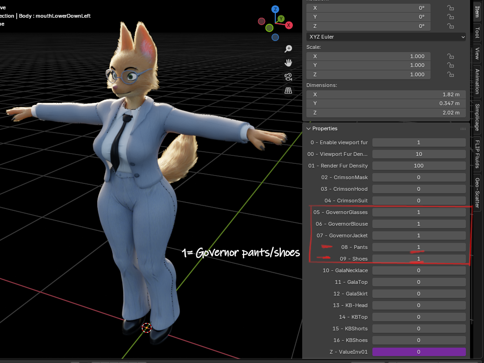Switch to the Tool sidebar tab
Image resolution: width=484 pixels, height=363 pixels.
coord(477,33)
